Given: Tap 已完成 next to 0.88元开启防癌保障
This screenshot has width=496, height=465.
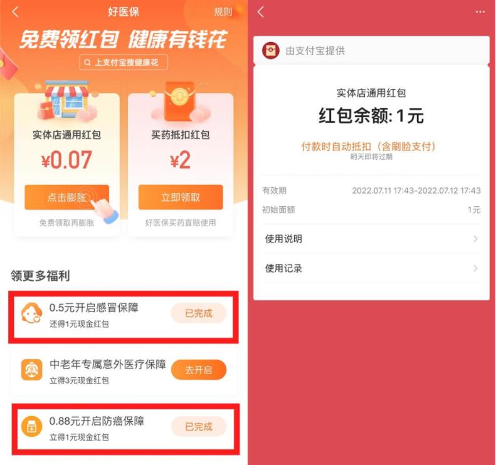Looking at the screenshot, I should 199,427.
